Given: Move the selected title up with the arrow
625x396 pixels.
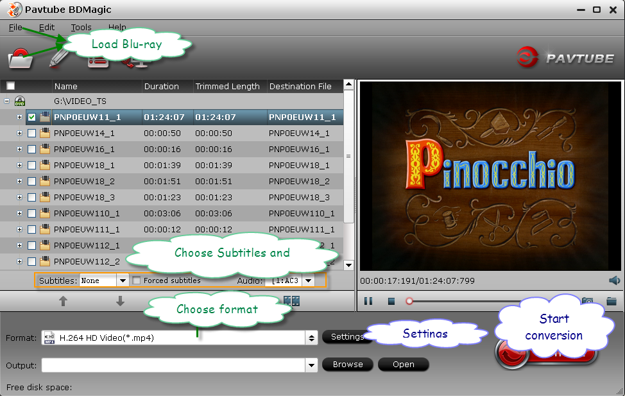Looking at the screenshot, I should point(63,301).
